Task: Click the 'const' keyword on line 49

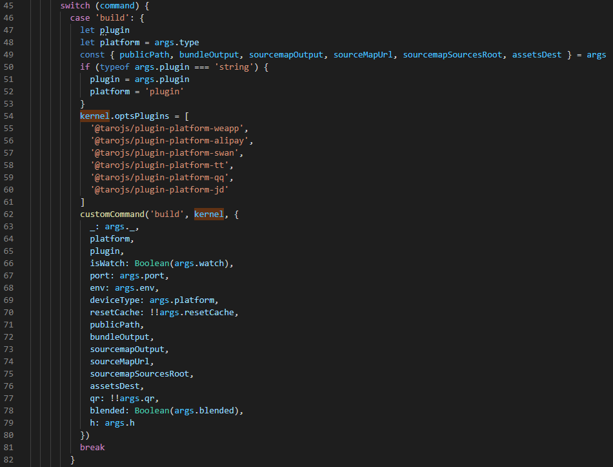Action: (92, 55)
